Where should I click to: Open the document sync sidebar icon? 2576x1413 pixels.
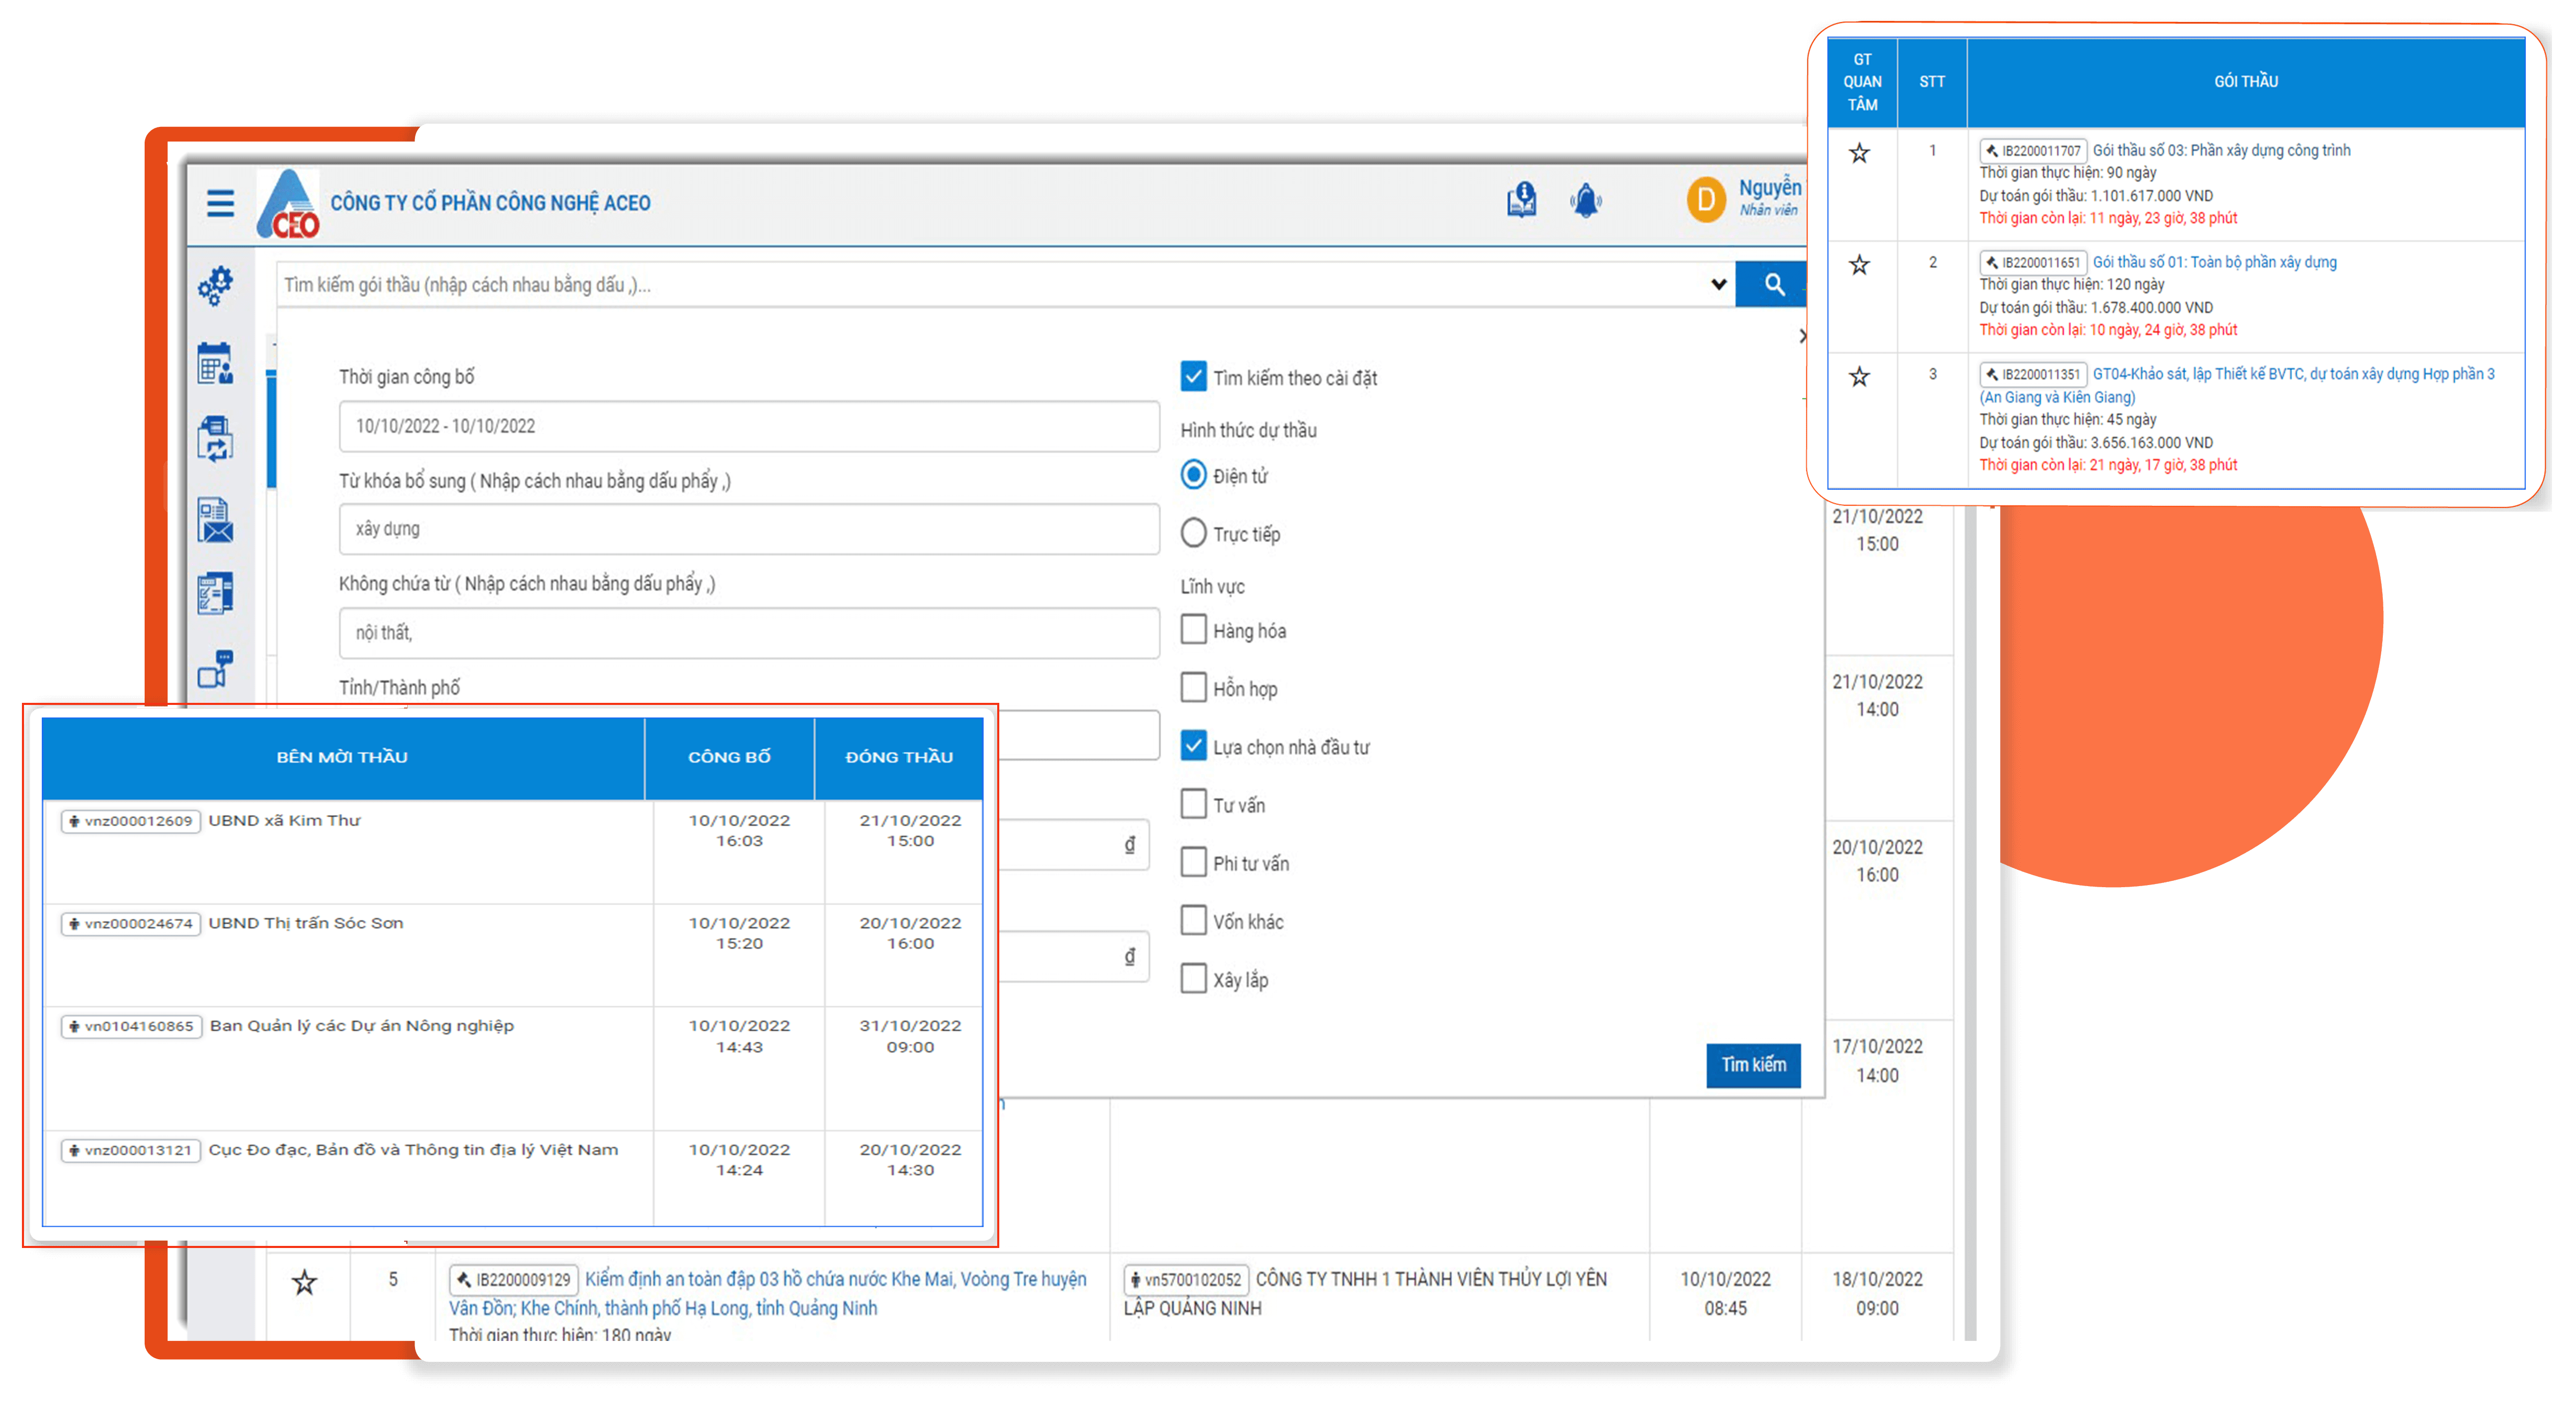click(215, 440)
